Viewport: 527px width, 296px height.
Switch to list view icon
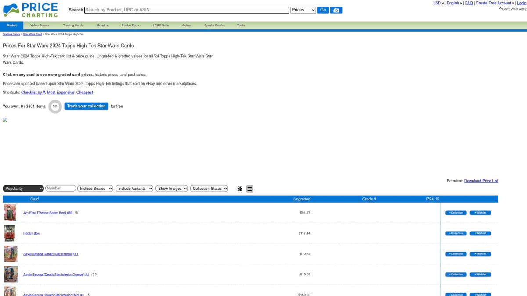point(249,189)
